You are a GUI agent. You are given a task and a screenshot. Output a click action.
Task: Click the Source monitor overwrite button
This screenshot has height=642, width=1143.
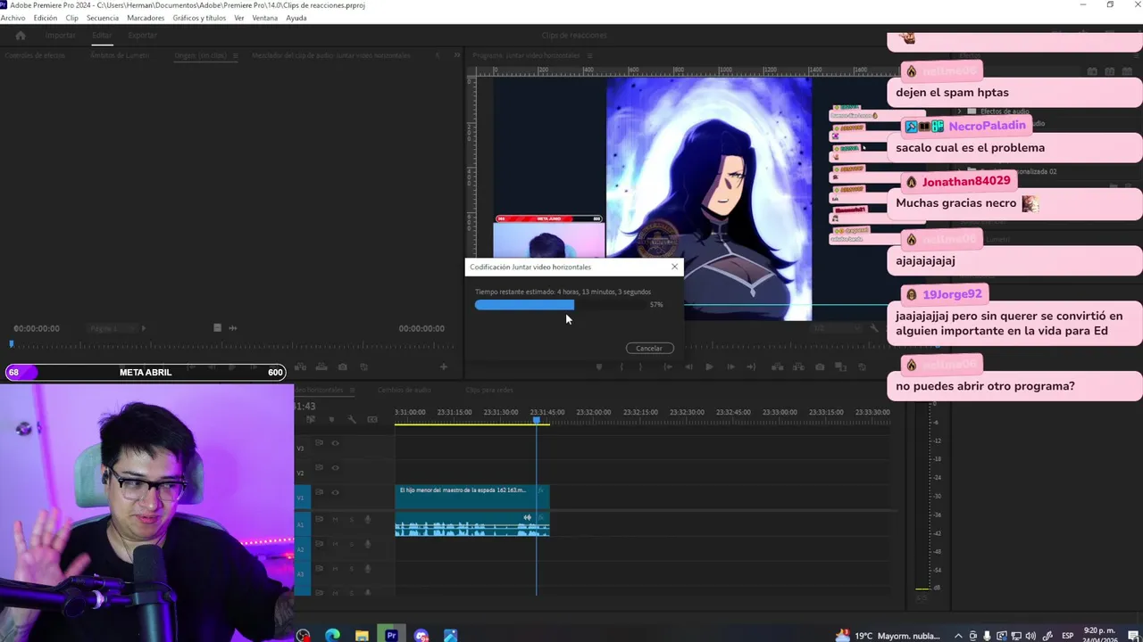point(321,366)
